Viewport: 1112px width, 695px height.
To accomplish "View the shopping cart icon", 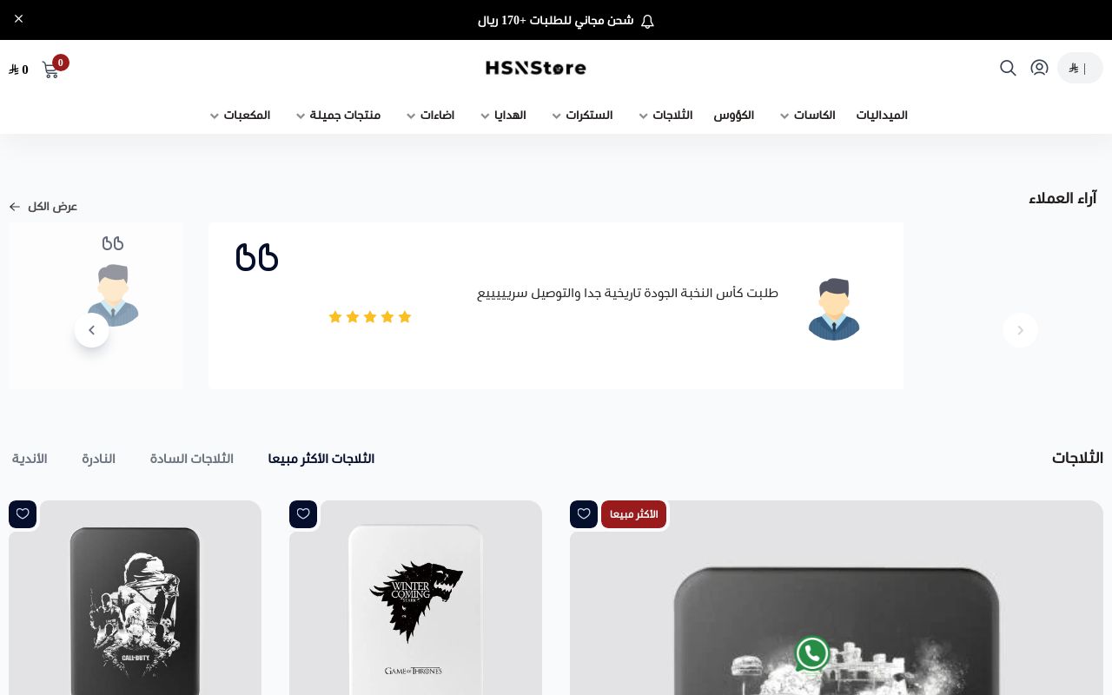I will click(x=50, y=69).
